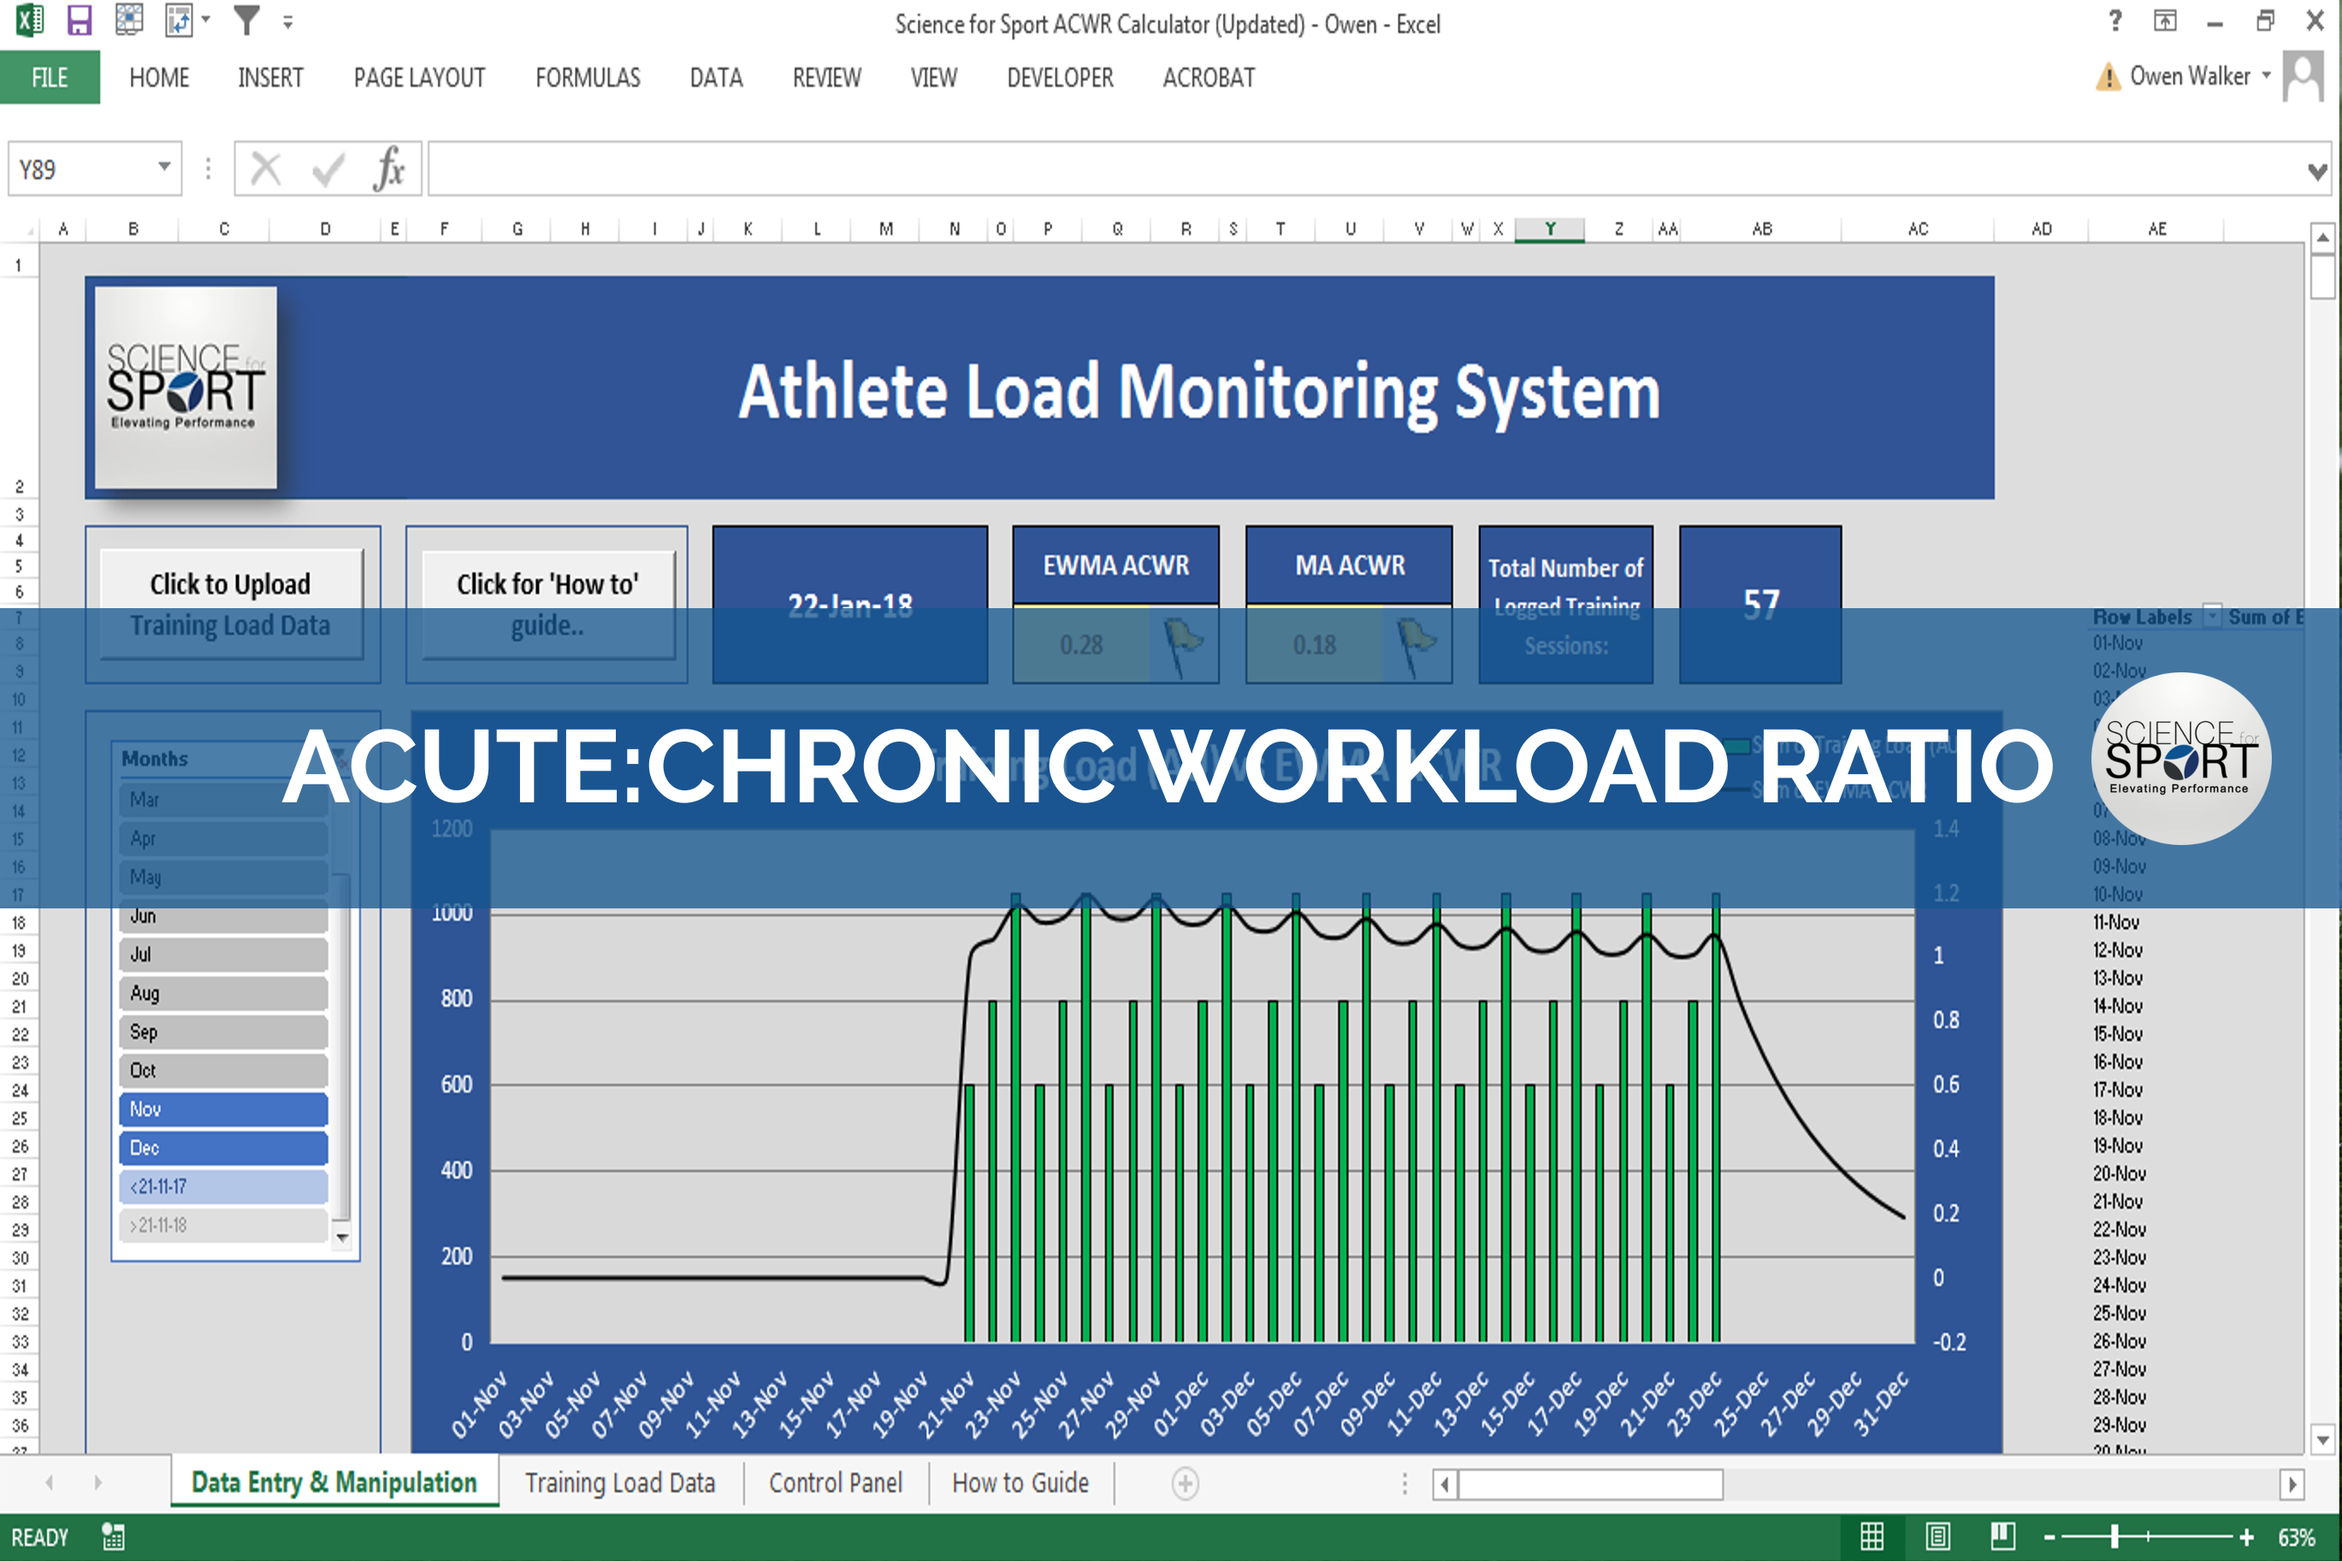Image resolution: width=2342 pixels, height=1561 pixels.
Task: Switch to Page Layout view in status bar
Action: [1937, 1536]
